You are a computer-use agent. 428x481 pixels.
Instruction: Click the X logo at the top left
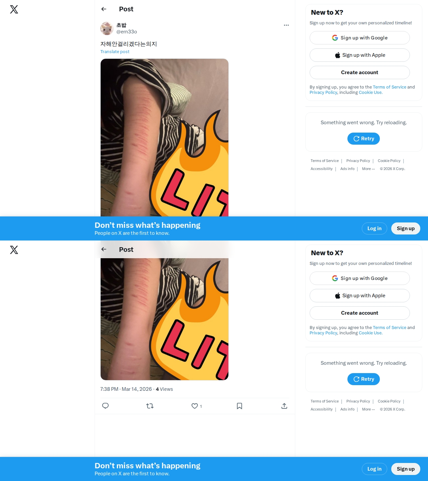point(14,9)
